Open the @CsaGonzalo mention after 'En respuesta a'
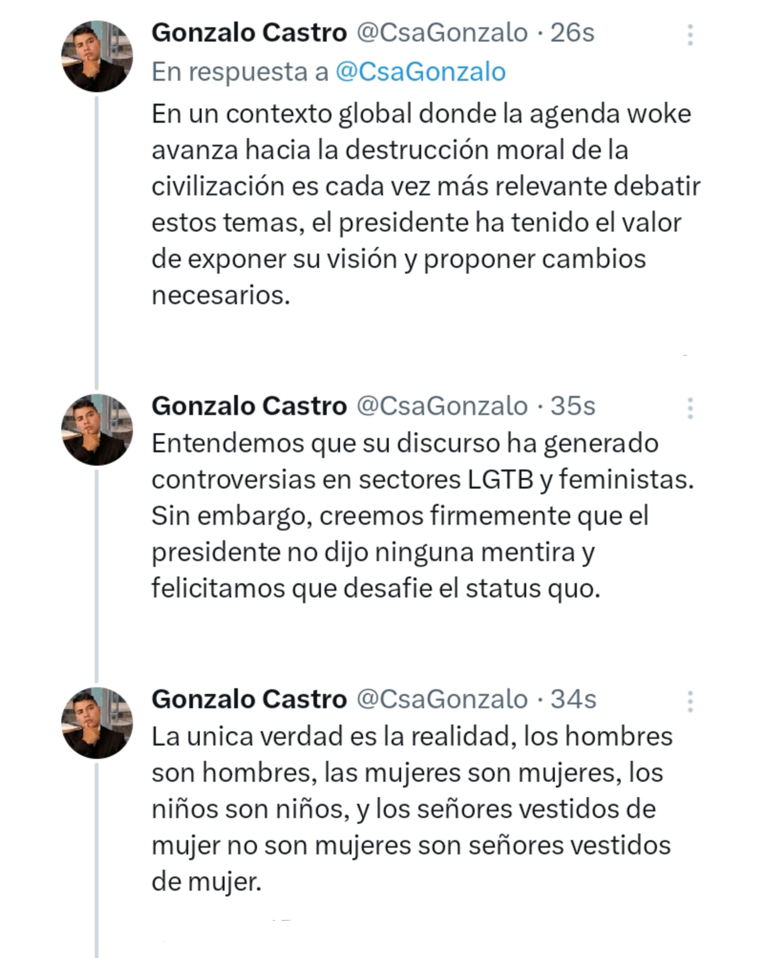 pos(420,72)
